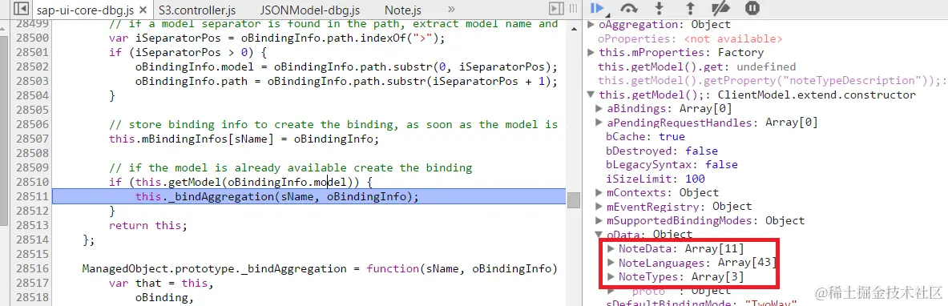Toggle the debugger sidebar panel icon
Image resolution: width=948 pixels, height=306 pixels.
(x=556, y=9)
